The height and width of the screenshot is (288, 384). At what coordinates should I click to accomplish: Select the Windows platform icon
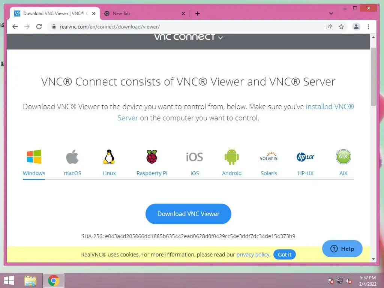[x=34, y=157]
